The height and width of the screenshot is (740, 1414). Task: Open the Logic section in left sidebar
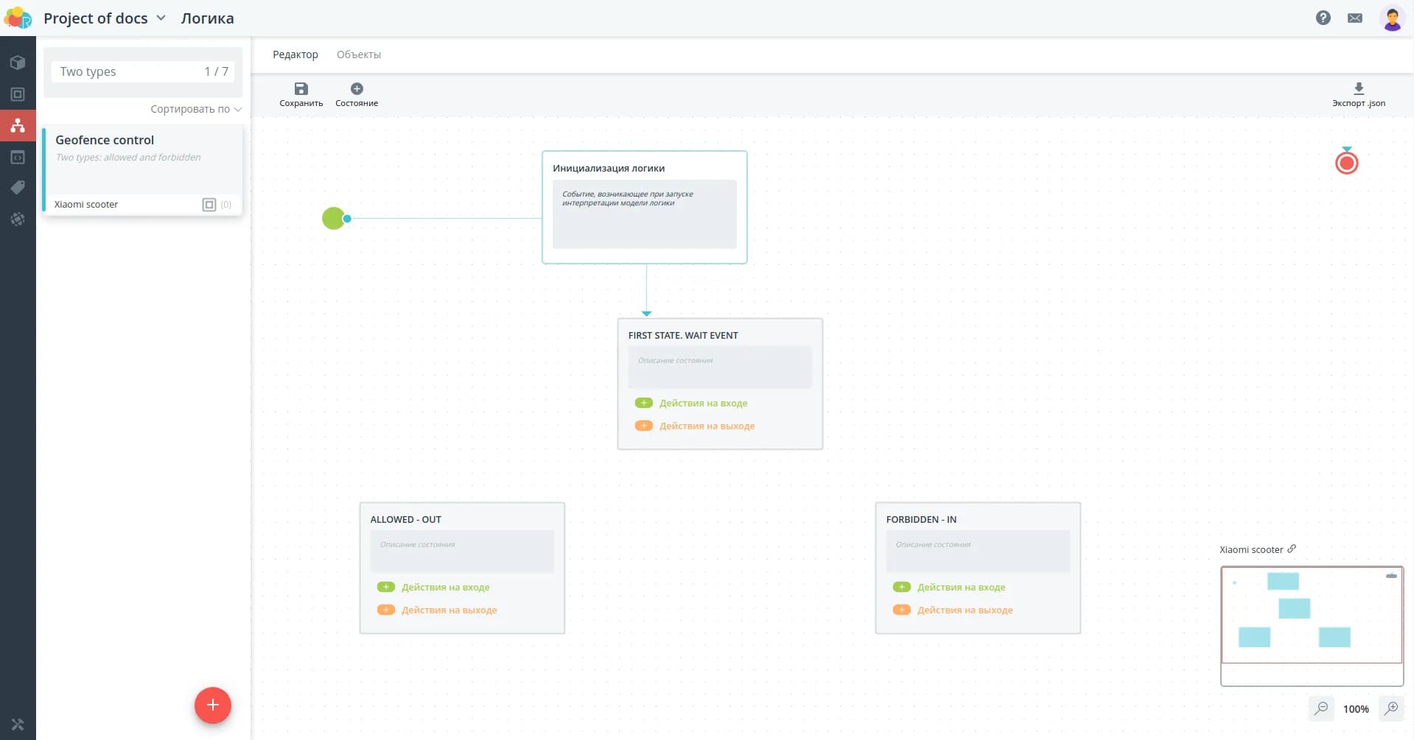click(18, 126)
